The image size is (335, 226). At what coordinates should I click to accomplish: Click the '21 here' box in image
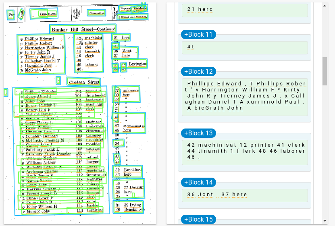click(121, 37)
